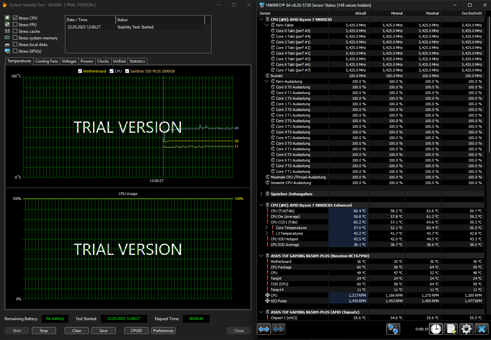491x340 pixels.
Task: Click the HWiNFO clock reset timer icon
Action: (436, 329)
